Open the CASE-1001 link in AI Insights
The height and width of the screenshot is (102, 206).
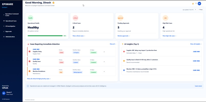coord(196,52)
